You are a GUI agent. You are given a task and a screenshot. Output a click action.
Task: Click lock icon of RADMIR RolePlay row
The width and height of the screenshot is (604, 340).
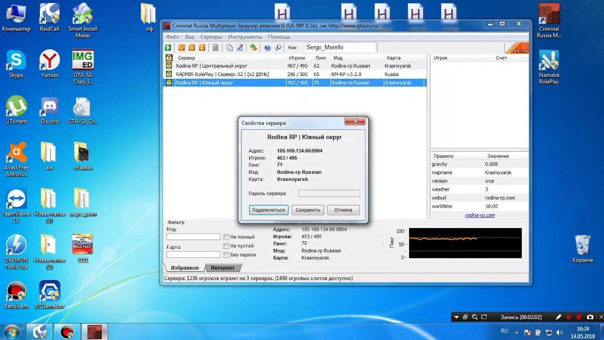pyautogui.click(x=169, y=74)
